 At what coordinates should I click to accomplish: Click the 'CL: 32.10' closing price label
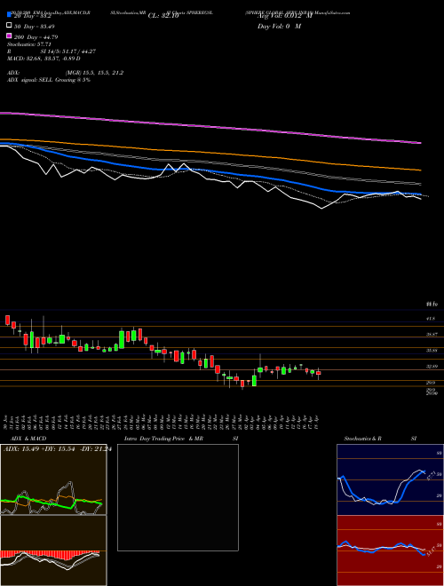[163, 16]
